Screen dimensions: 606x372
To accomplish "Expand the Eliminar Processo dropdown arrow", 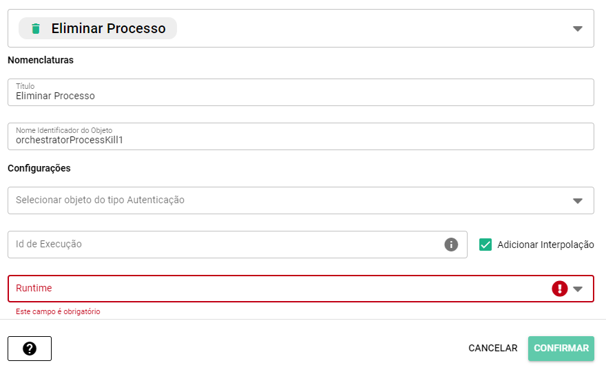I will (578, 29).
